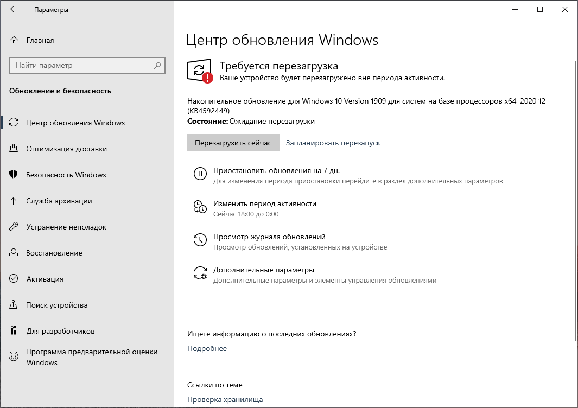Open Поиск устройства device search
The width and height of the screenshot is (578, 408).
57,304
